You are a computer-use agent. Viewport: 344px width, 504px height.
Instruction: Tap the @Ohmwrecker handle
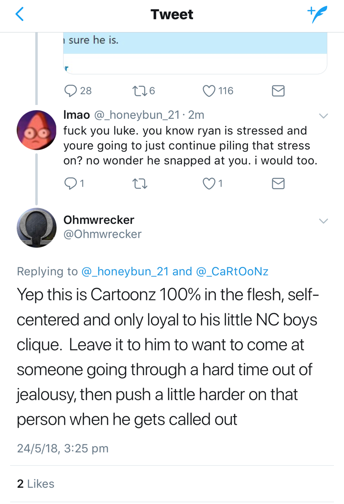(102, 234)
